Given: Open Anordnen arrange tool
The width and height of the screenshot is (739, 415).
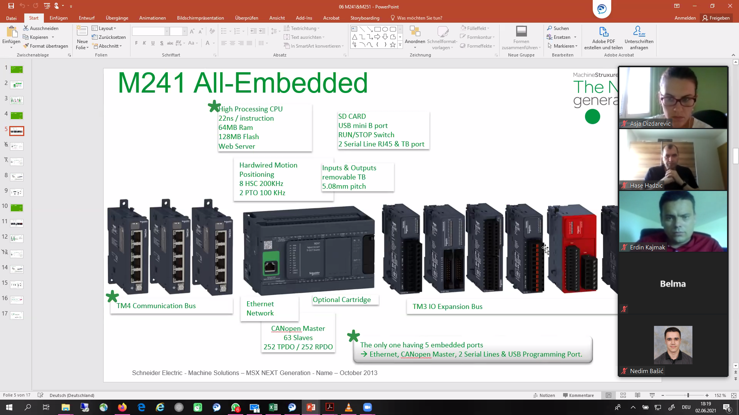Looking at the screenshot, I should pyautogui.click(x=415, y=38).
